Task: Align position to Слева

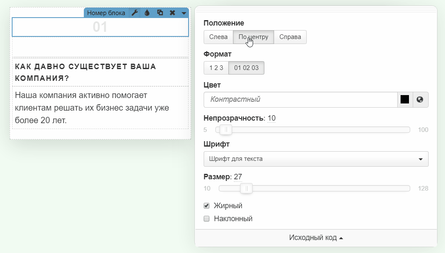Action: pos(218,37)
